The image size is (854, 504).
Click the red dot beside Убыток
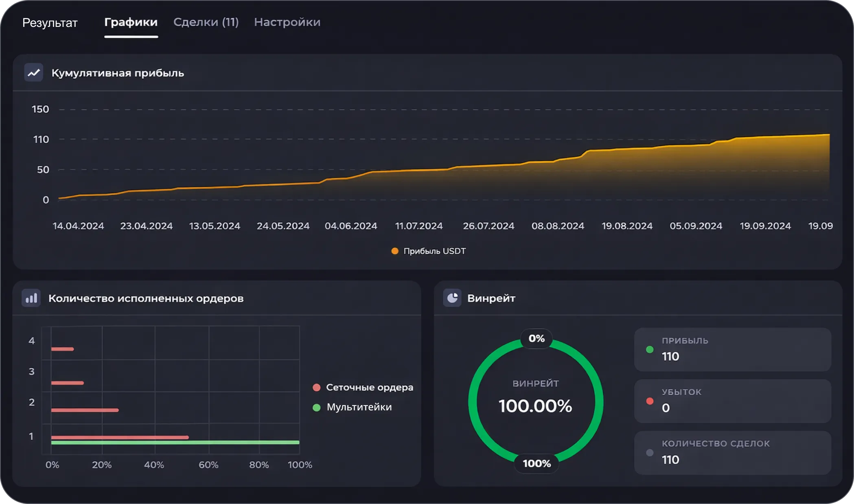pos(650,401)
